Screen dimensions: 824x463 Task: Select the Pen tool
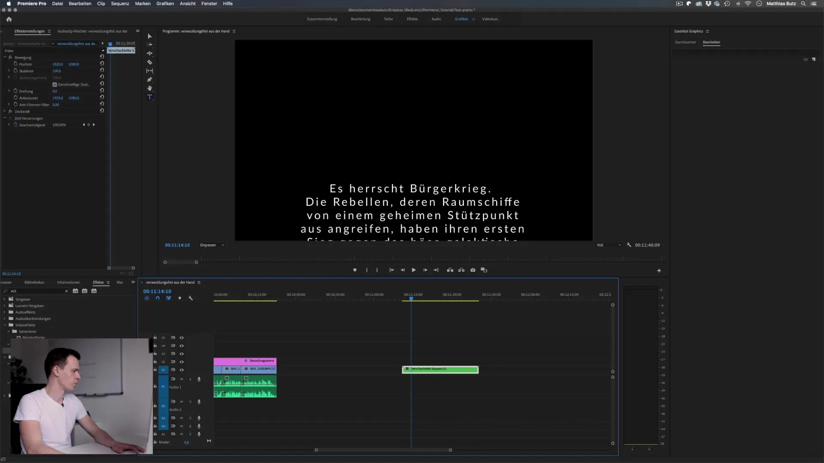[150, 80]
